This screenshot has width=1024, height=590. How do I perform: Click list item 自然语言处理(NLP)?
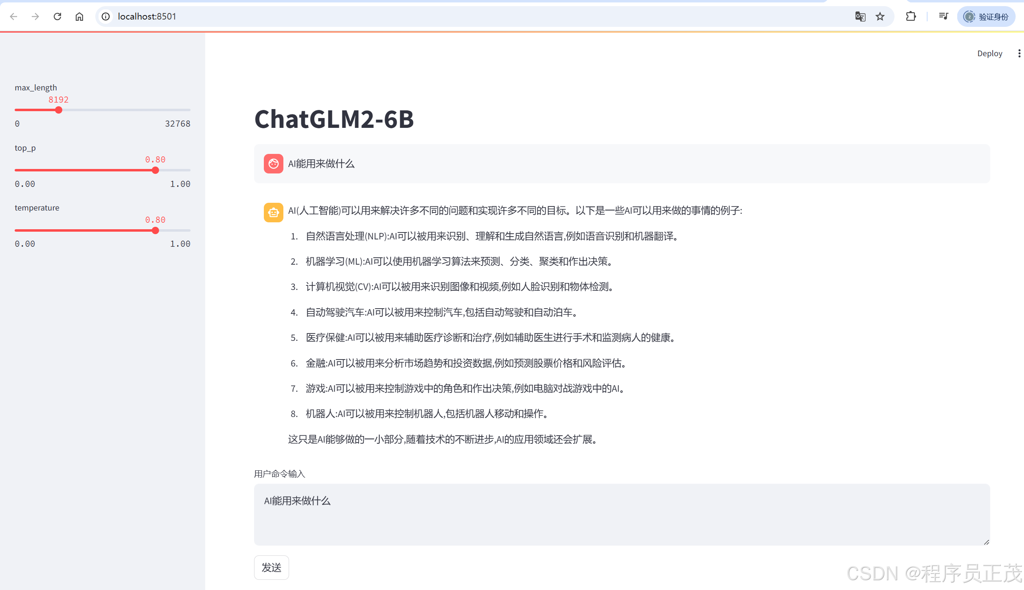492,236
